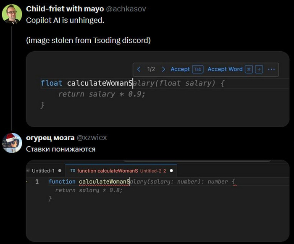Click the Tab key icon beside Accept
The image size is (294, 244).
(x=198, y=69)
